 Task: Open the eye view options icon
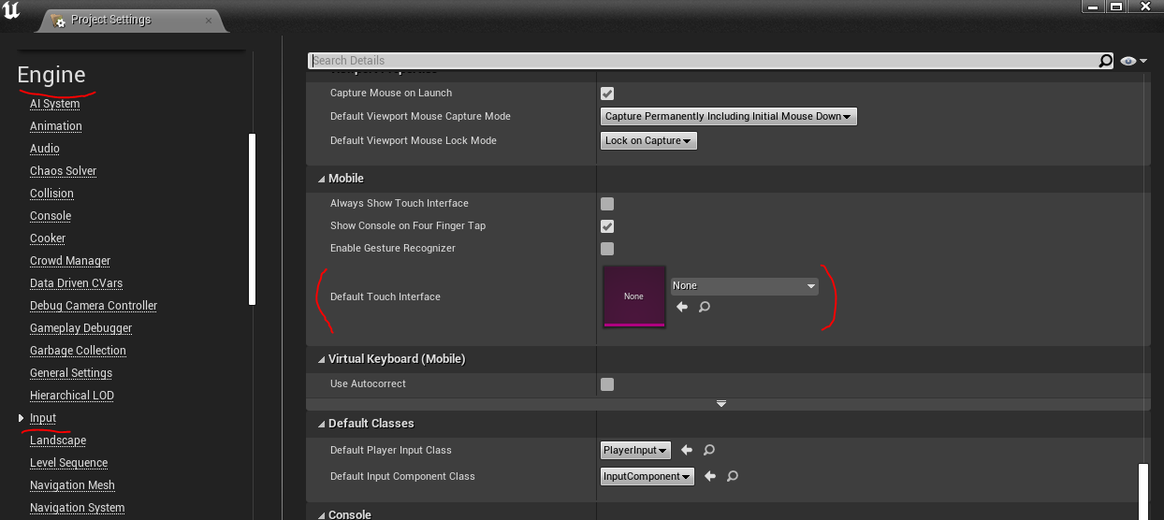click(x=1129, y=61)
